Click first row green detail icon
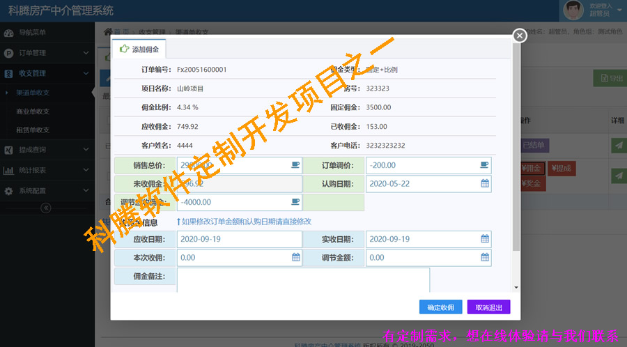This screenshot has height=347, width=627. pyautogui.click(x=619, y=145)
